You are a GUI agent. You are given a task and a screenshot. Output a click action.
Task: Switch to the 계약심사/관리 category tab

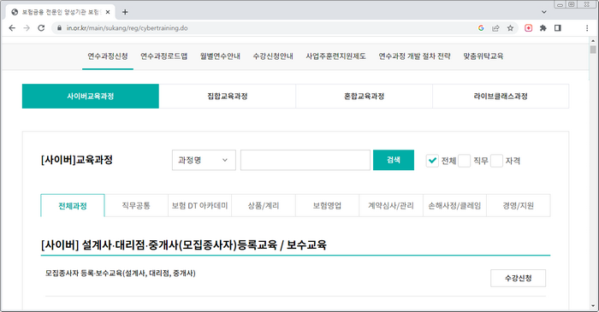click(391, 206)
